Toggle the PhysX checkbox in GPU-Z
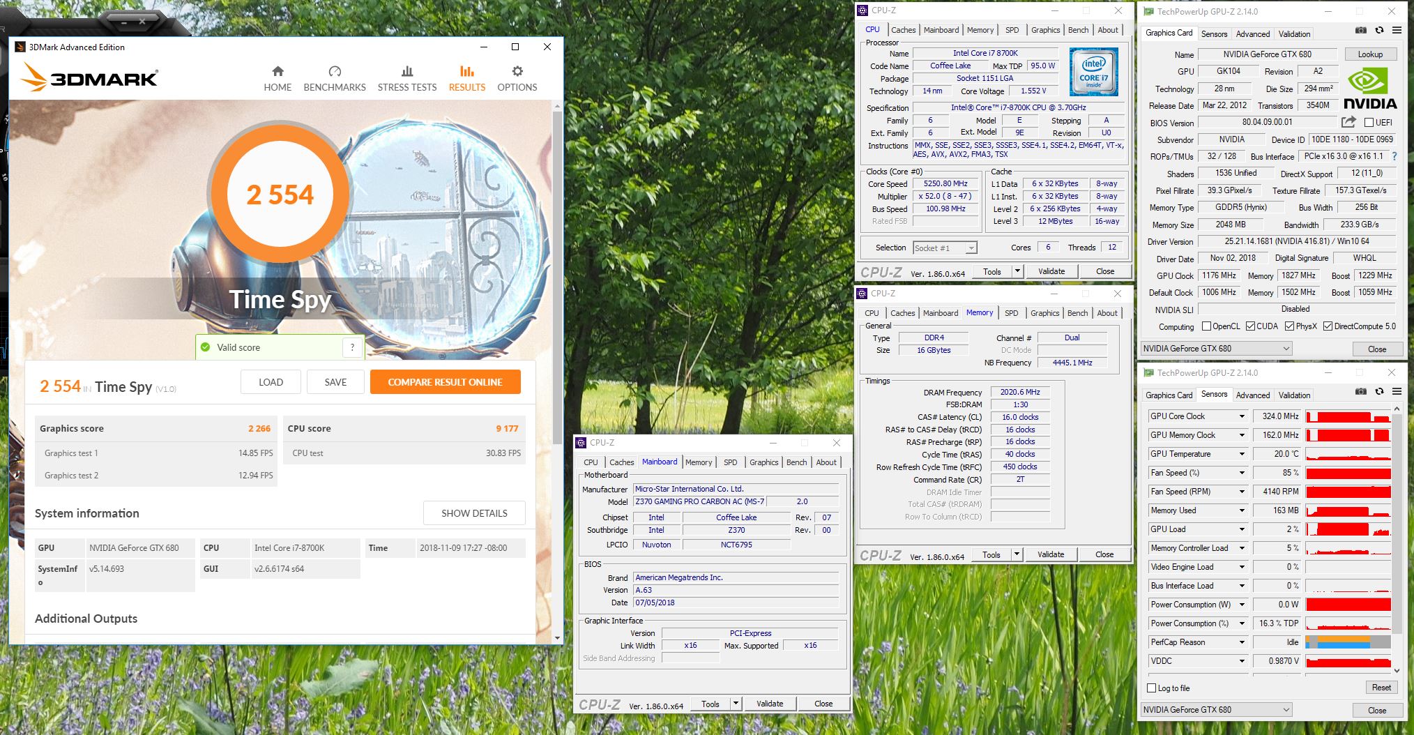 click(x=1289, y=326)
